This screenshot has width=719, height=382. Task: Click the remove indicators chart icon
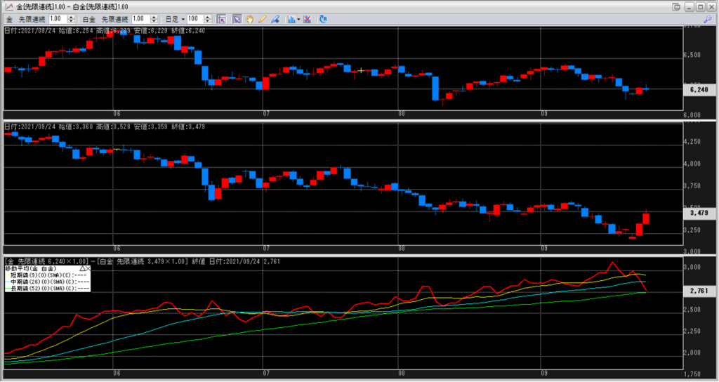click(x=307, y=18)
